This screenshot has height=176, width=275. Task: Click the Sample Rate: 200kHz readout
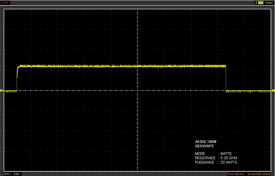[x=259, y=174]
